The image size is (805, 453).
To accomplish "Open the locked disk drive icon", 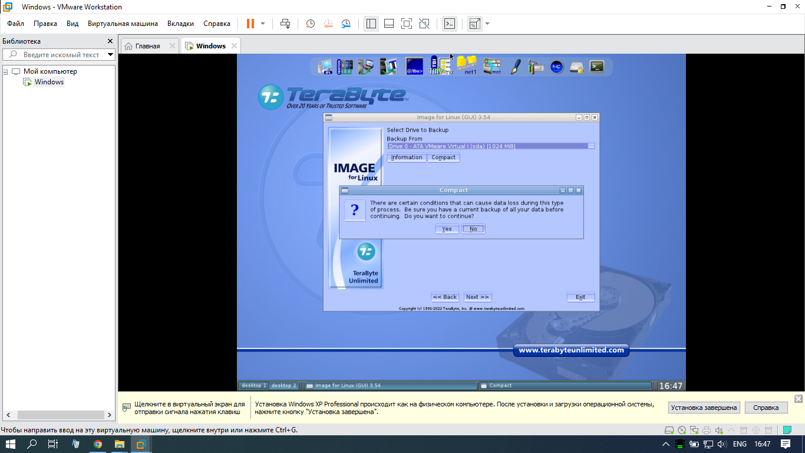I will click(x=577, y=67).
